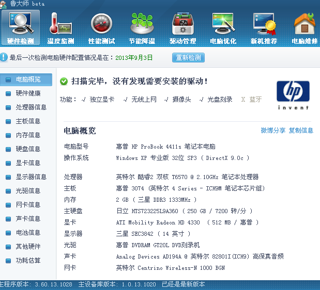
Task: Click the 光盘刻录 feature label
Action: click(220, 100)
